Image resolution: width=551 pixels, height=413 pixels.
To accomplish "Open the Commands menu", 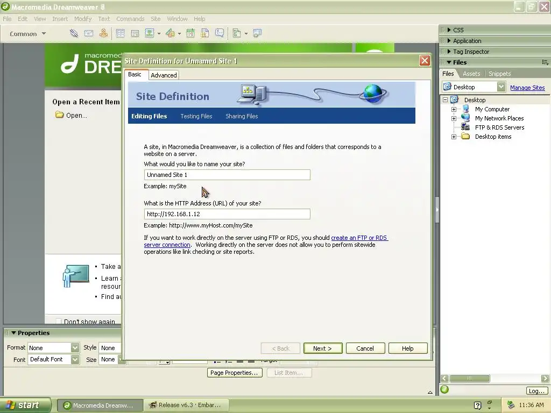I will point(130,19).
